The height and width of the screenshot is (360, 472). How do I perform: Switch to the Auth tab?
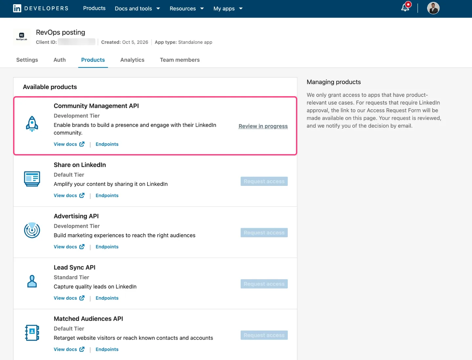[60, 60]
